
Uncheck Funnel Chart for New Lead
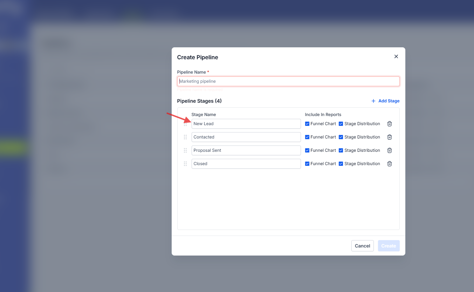pyautogui.click(x=307, y=124)
